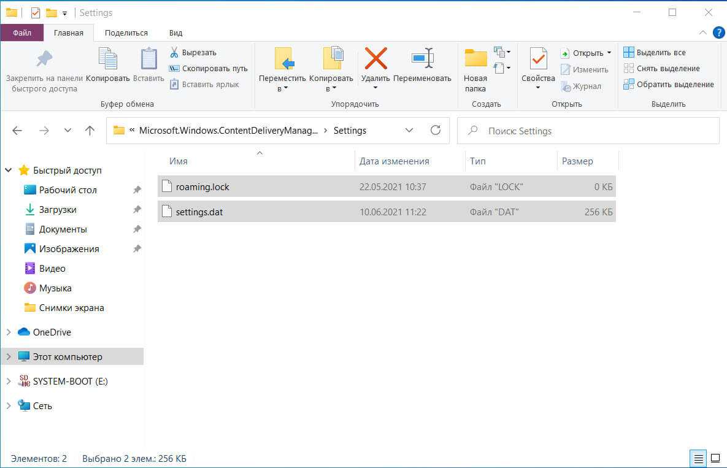Pin to Quick Access panel icon
727x468 pixels.
45,59
